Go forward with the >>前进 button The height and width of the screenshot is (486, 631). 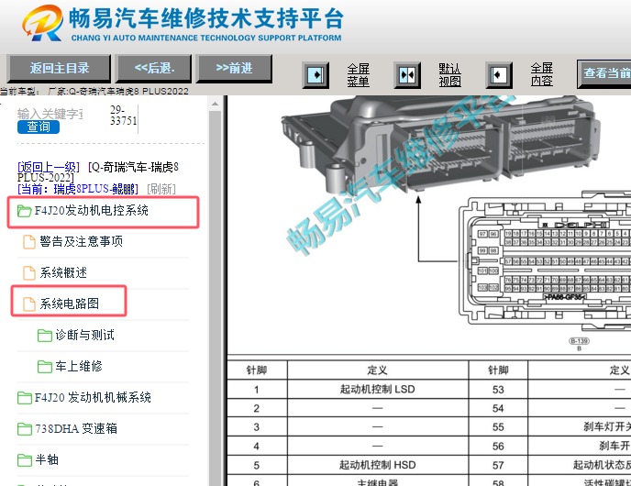click(x=234, y=69)
